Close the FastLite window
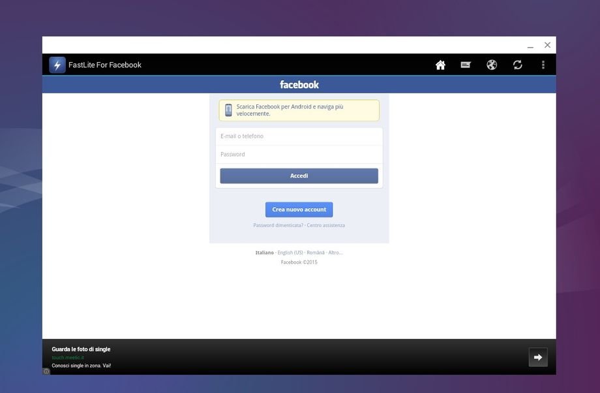The image size is (600, 393). [x=548, y=45]
